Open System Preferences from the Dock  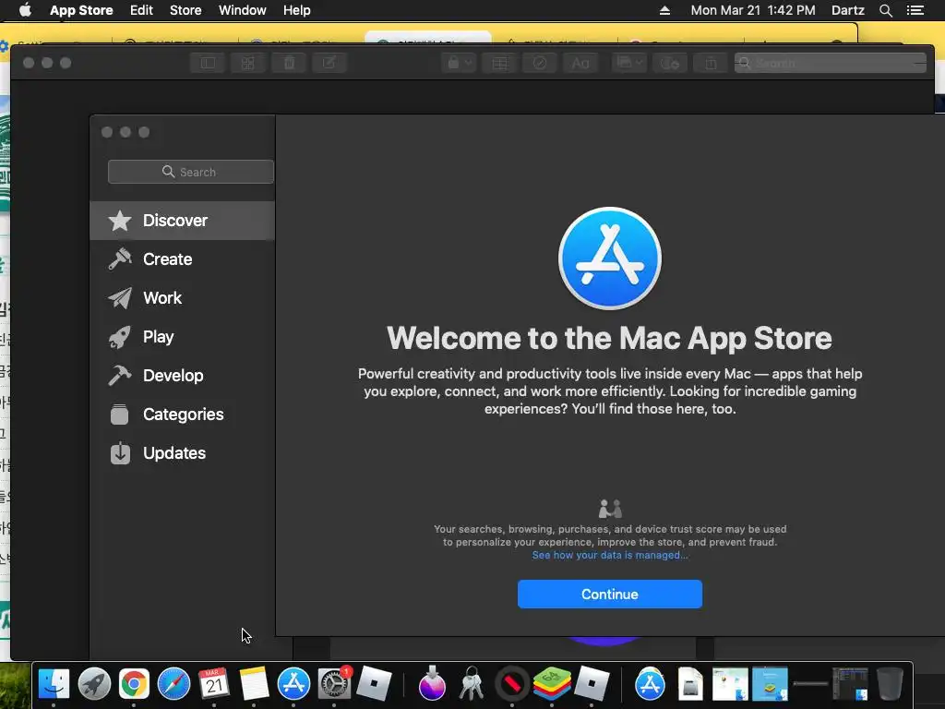(334, 684)
